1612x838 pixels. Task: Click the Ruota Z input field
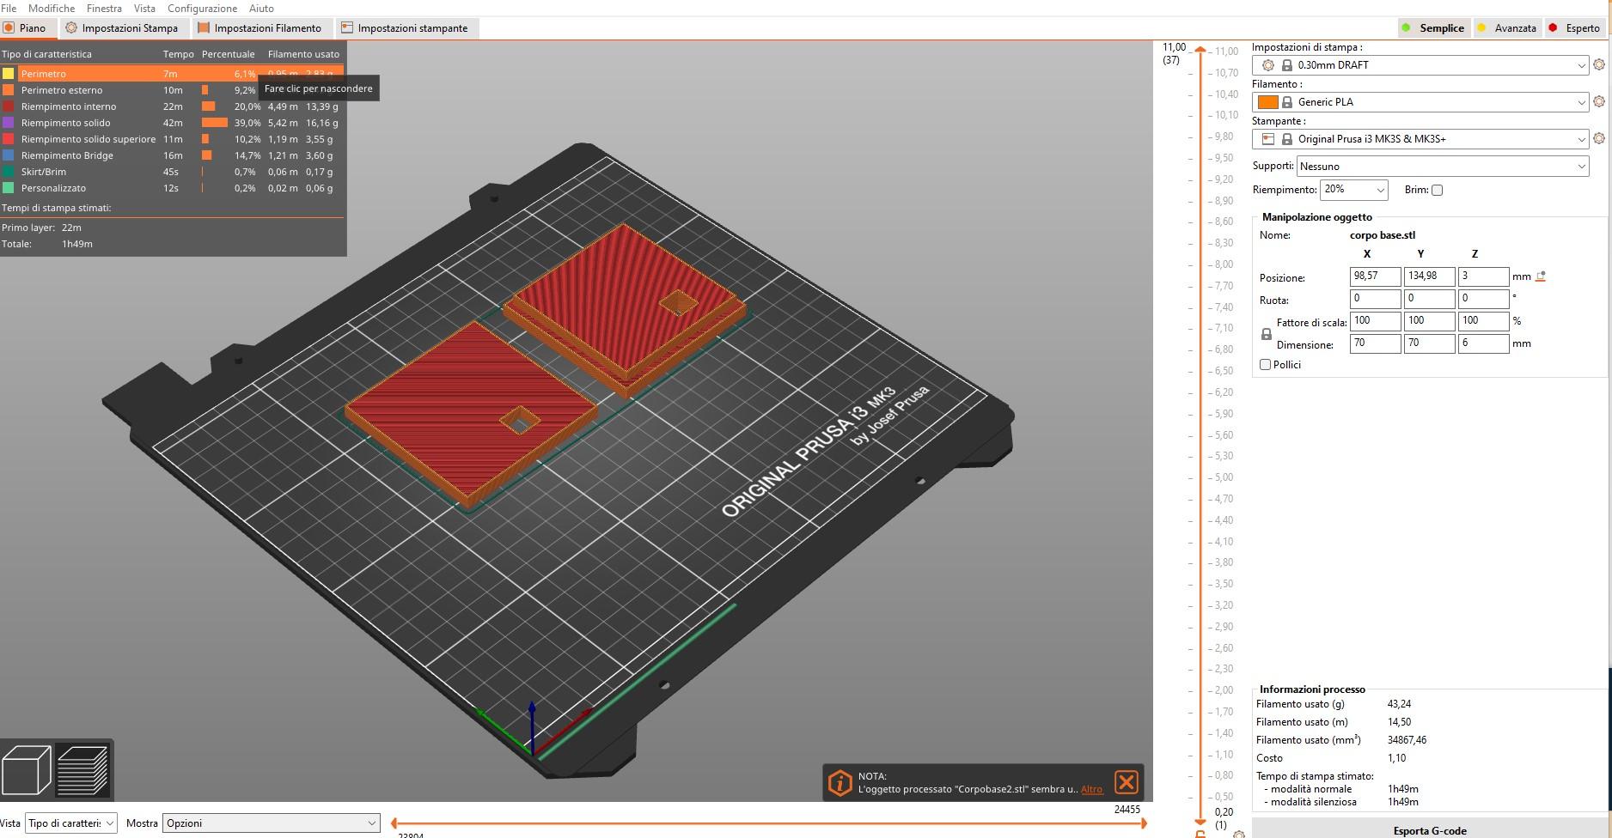tap(1483, 299)
